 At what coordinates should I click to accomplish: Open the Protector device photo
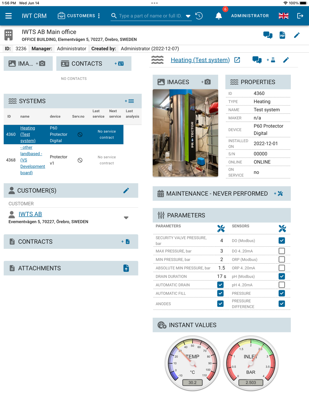tap(185, 133)
